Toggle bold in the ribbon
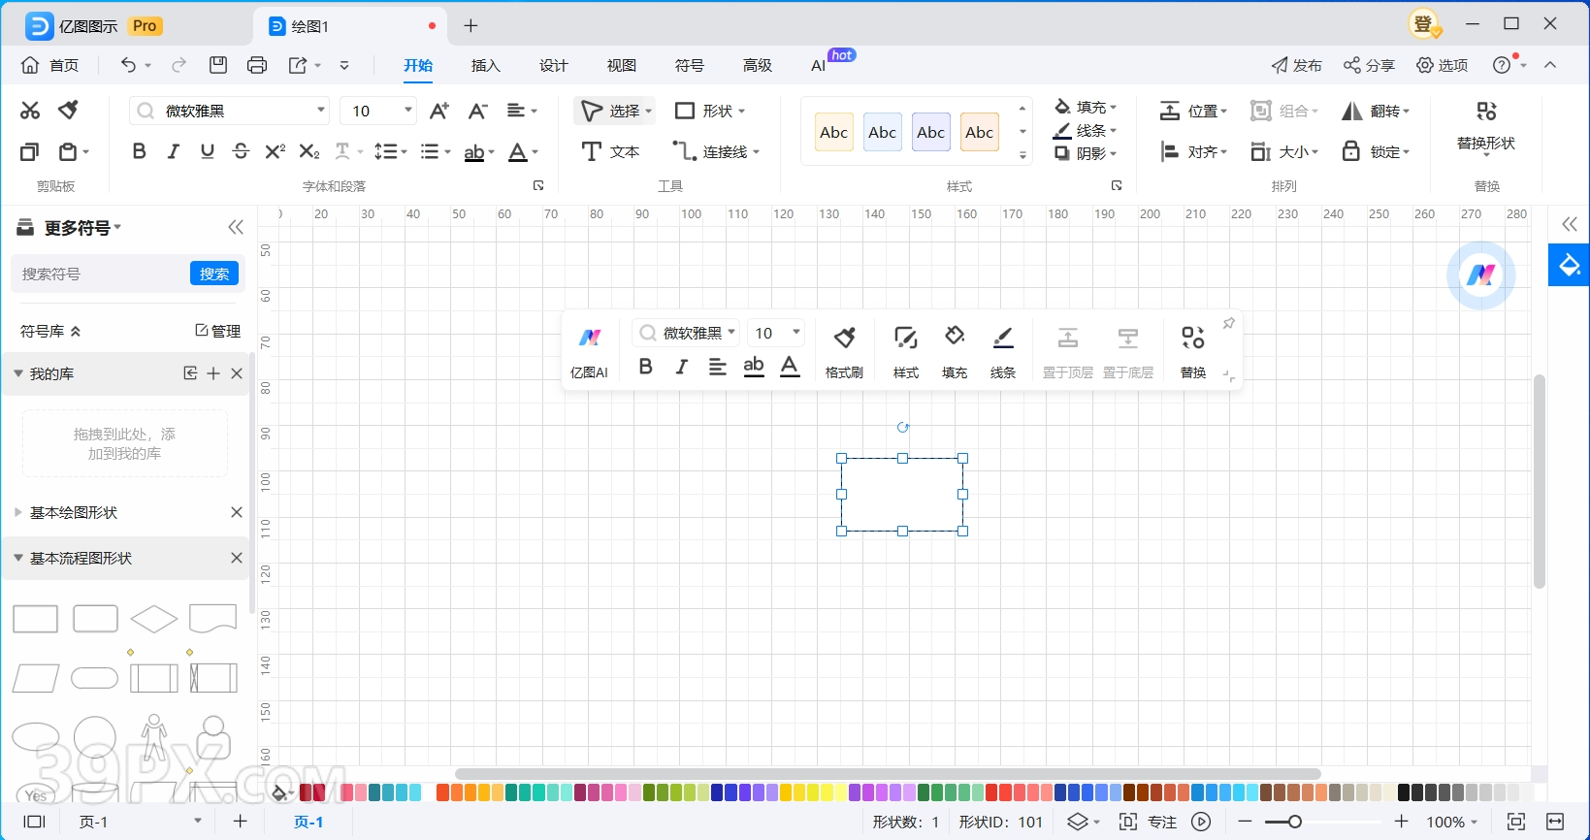Screen dimensions: 1590x840 coord(140,151)
